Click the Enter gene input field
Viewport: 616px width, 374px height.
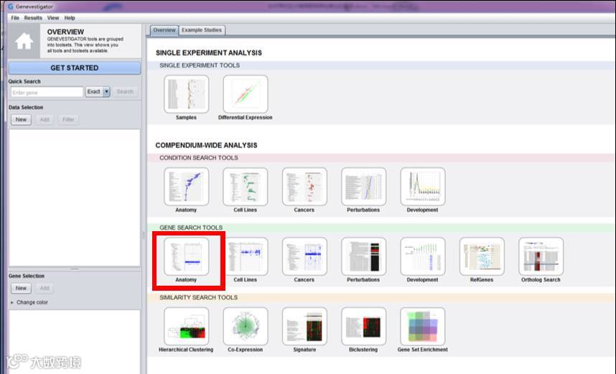coord(47,93)
